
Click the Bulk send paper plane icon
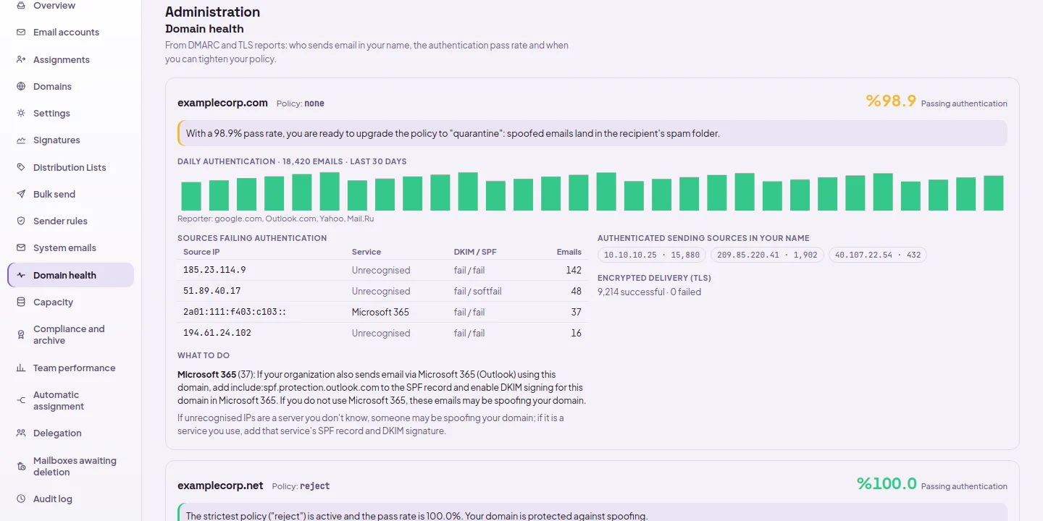[21, 195]
